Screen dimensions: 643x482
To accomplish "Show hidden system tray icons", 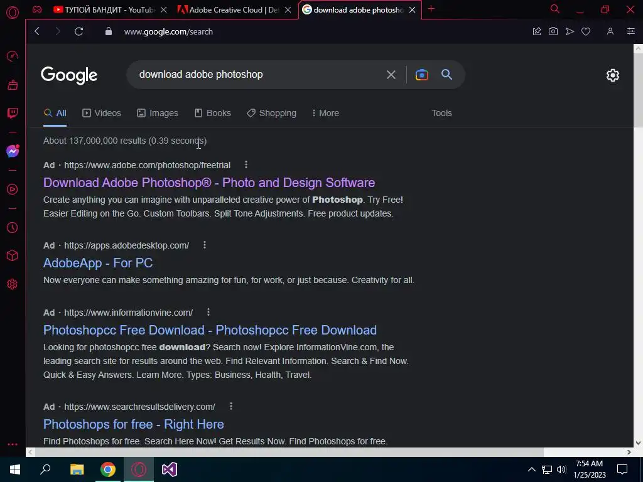I will (x=531, y=469).
